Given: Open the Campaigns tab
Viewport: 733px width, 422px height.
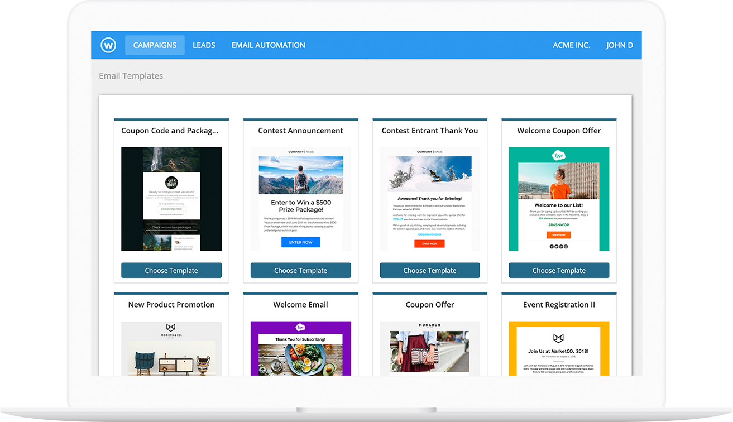Looking at the screenshot, I should [155, 45].
